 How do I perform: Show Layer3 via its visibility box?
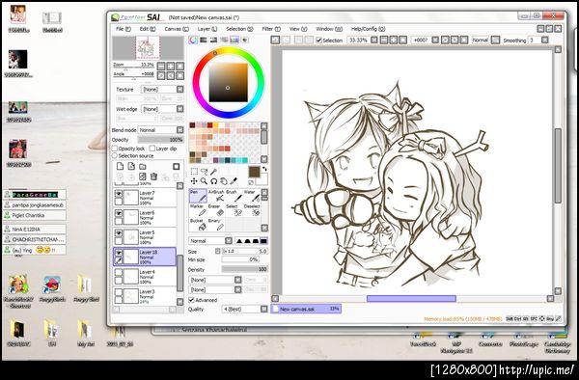[x=119, y=292]
